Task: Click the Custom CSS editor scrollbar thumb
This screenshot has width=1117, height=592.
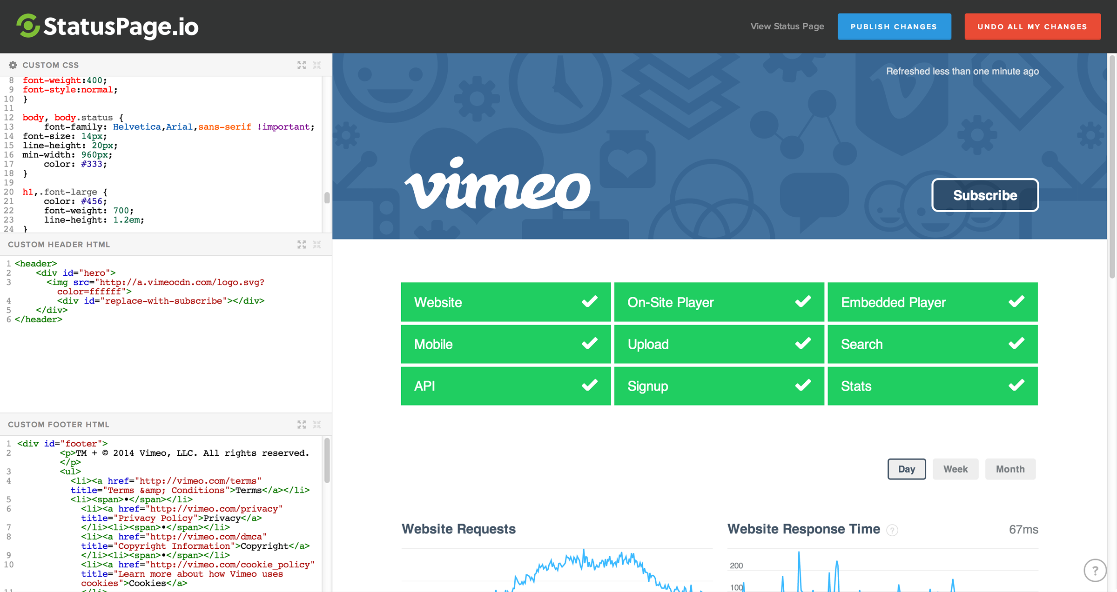Action: 327,198
